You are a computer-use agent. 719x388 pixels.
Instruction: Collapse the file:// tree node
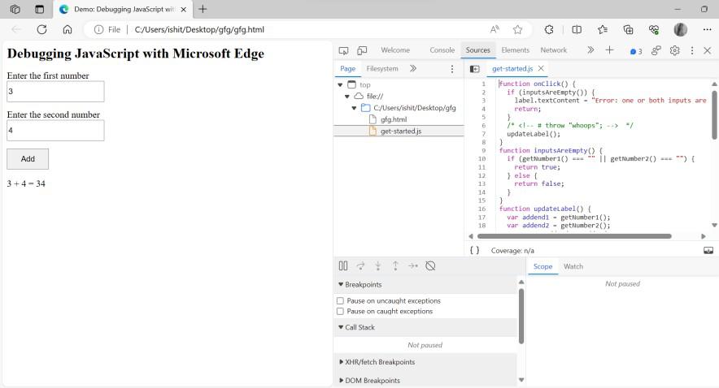click(x=347, y=96)
